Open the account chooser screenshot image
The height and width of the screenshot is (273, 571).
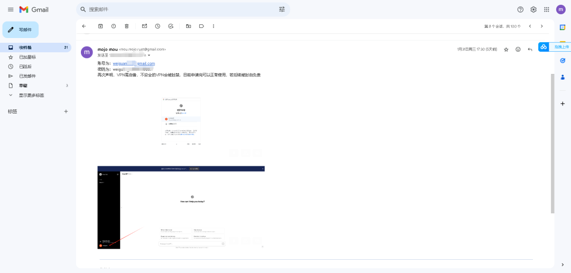point(181,121)
